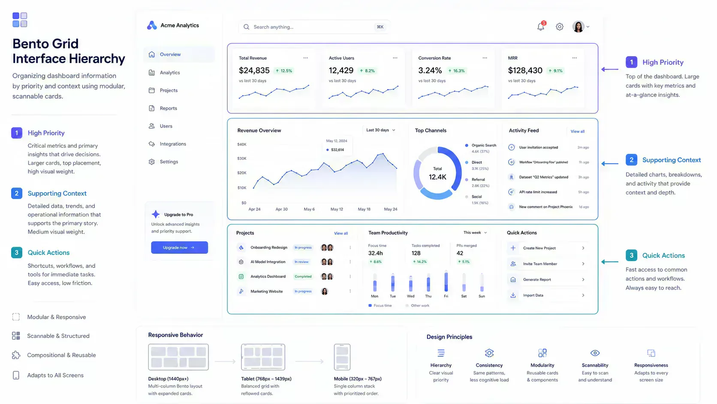Click the 'In review' status badge
This screenshot has height=404, width=717.
(301, 262)
